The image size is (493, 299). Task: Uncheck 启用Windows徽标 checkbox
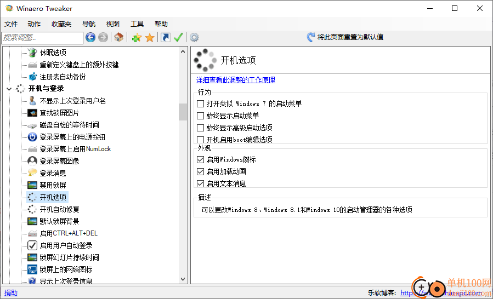click(x=200, y=159)
